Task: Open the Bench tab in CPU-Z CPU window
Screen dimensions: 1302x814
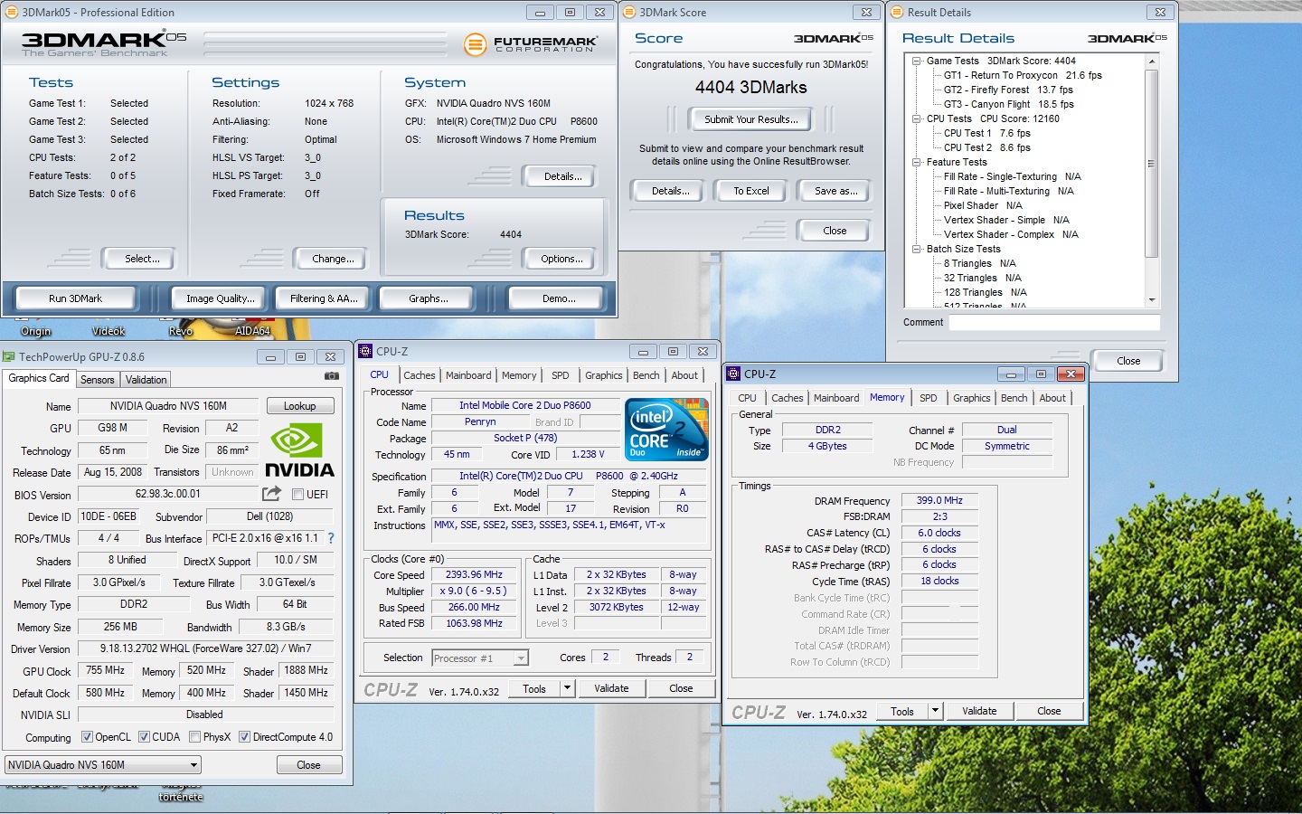Action: tap(646, 375)
